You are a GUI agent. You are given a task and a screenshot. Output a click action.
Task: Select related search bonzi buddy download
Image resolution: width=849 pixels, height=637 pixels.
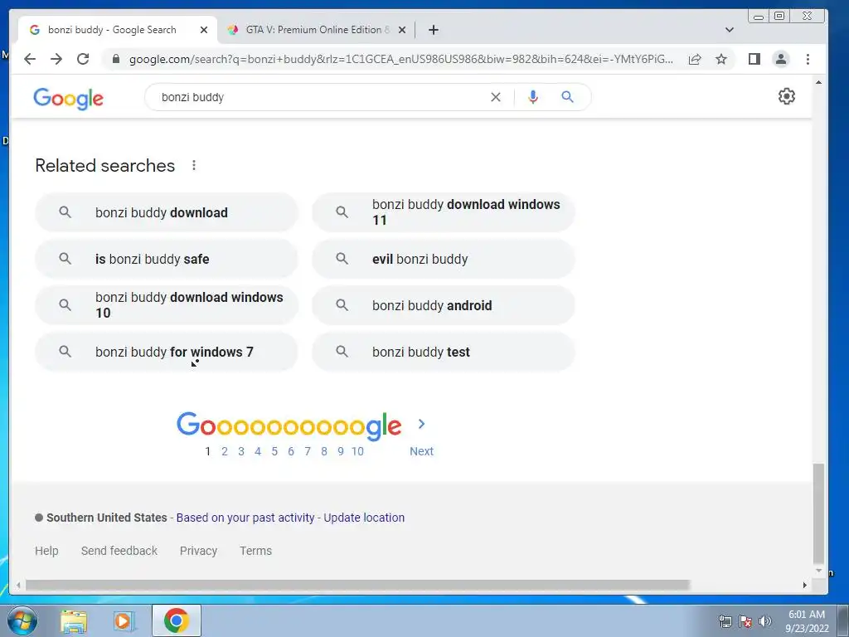point(167,212)
